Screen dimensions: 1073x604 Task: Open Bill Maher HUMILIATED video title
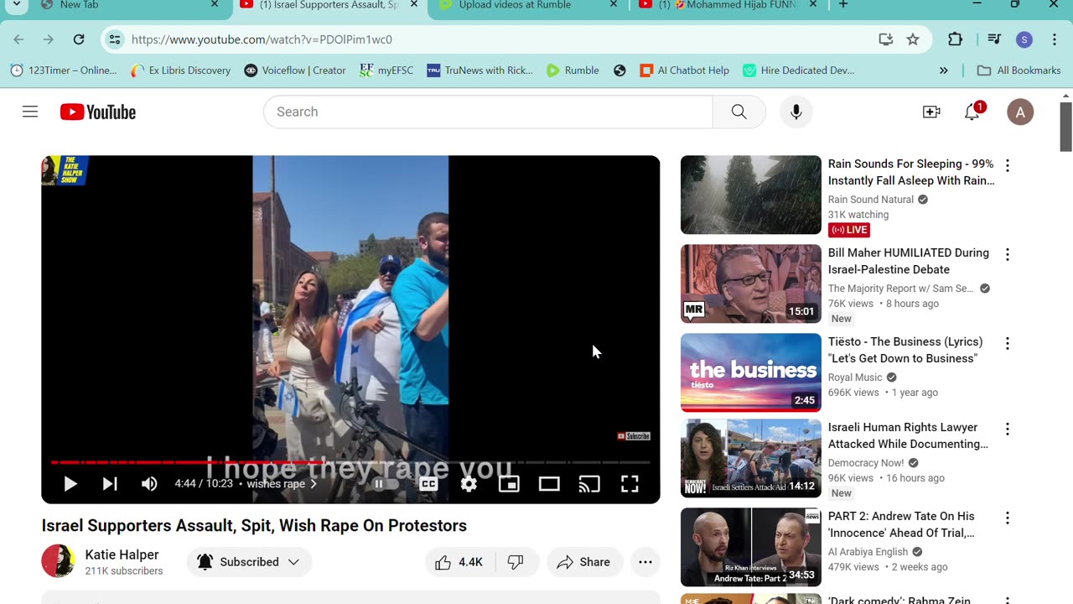tap(909, 261)
